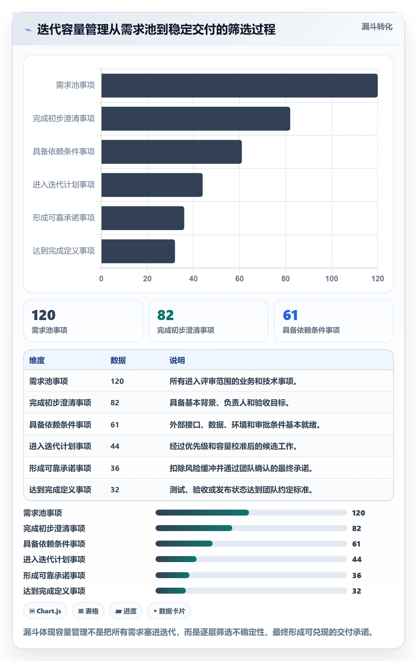Click the 形成可靠承诺事项 chart bar
The height and width of the screenshot is (661, 417).
[x=143, y=218]
